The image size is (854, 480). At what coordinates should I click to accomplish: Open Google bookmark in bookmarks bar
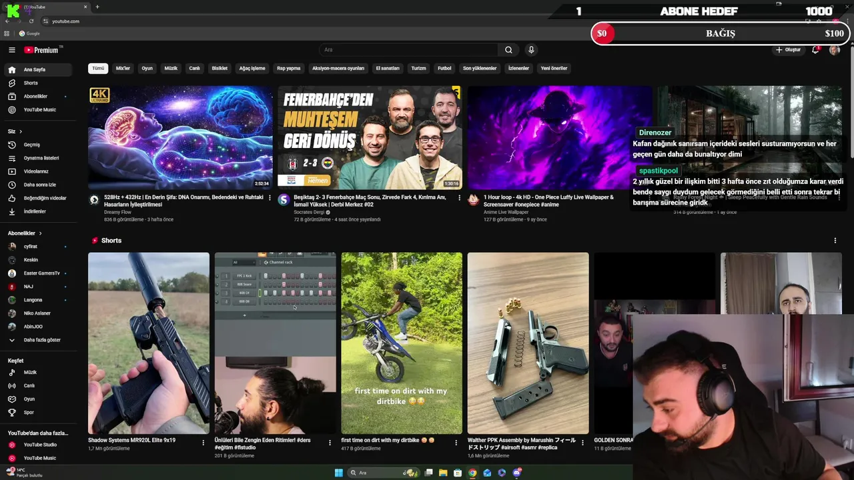point(29,33)
